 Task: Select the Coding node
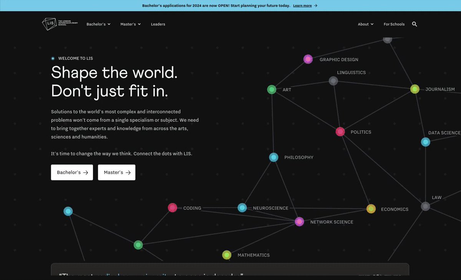pyautogui.click(x=172, y=208)
